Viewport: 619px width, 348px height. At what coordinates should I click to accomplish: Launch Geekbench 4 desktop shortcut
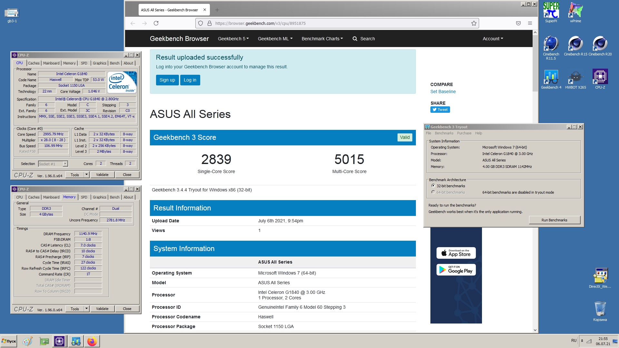click(x=551, y=79)
